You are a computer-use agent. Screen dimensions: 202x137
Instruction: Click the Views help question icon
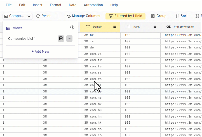[x=72, y=27]
